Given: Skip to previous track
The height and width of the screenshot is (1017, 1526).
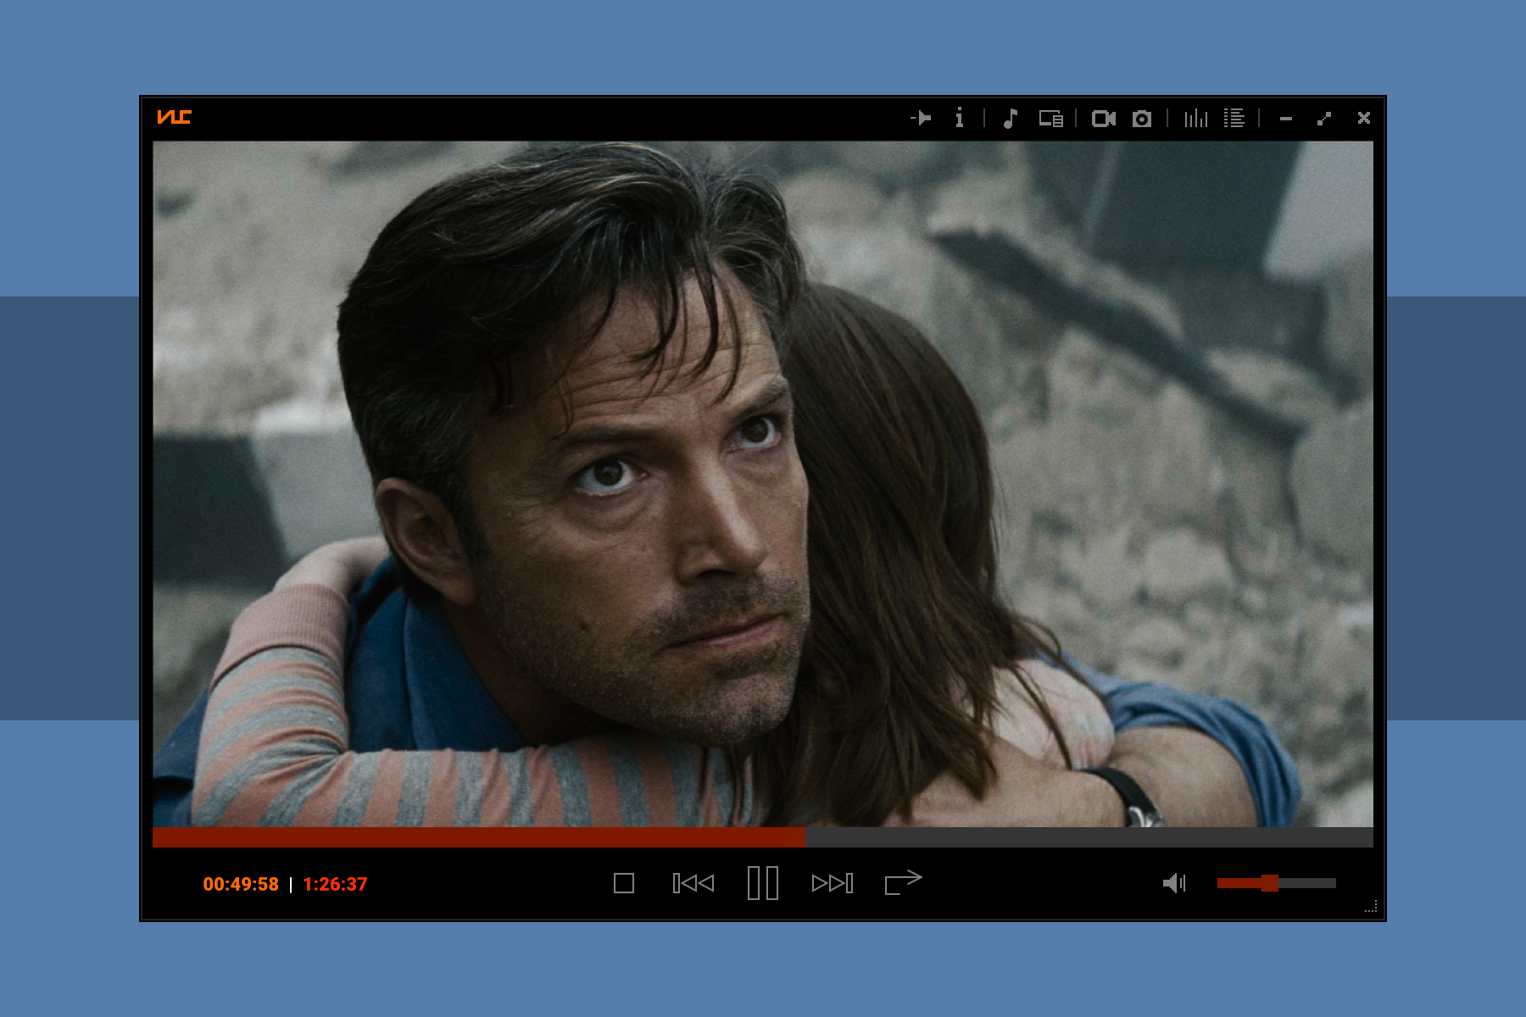Looking at the screenshot, I should 693,883.
